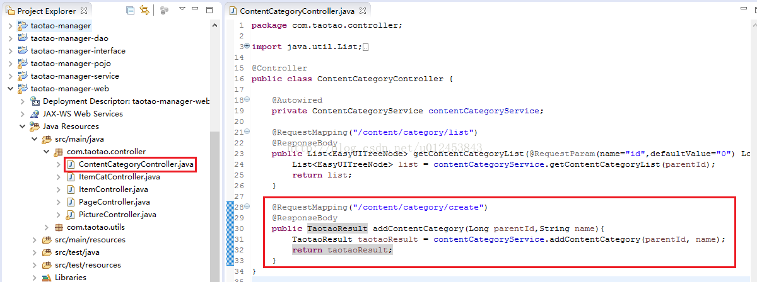
Task: Minimize the Project Explorer view
Action: pos(196,9)
